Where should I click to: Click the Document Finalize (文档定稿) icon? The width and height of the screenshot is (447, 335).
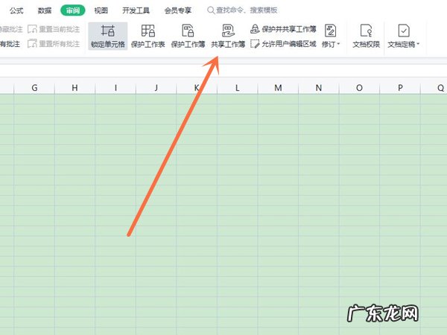point(404,31)
